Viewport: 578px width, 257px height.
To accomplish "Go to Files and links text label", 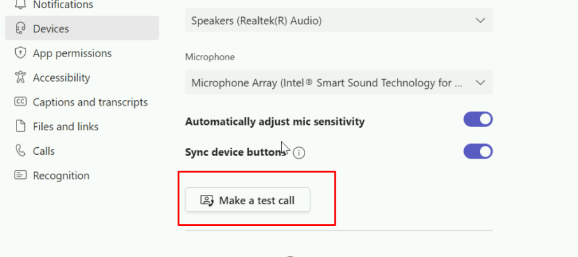I will 65,126.
